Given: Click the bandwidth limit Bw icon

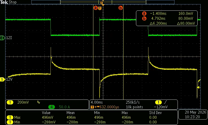Looking at the screenshot, I should (38, 102).
